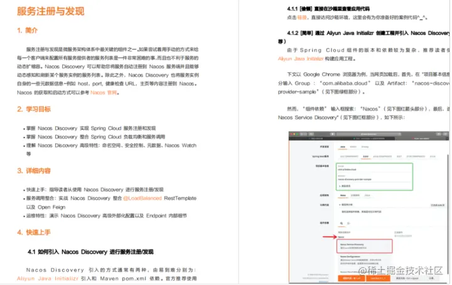Click the 服务注册与发现 page title
This screenshot has height=285, width=452.
(x=51, y=11)
